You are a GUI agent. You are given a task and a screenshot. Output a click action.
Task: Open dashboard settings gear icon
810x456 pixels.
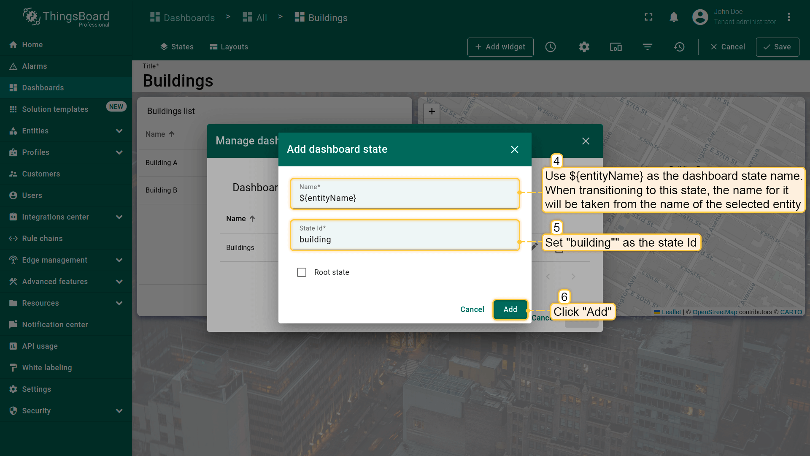584,47
